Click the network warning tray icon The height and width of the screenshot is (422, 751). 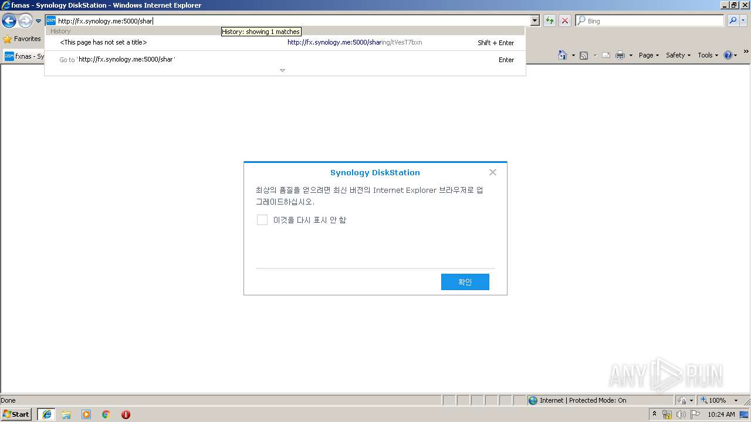click(x=667, y=414)
